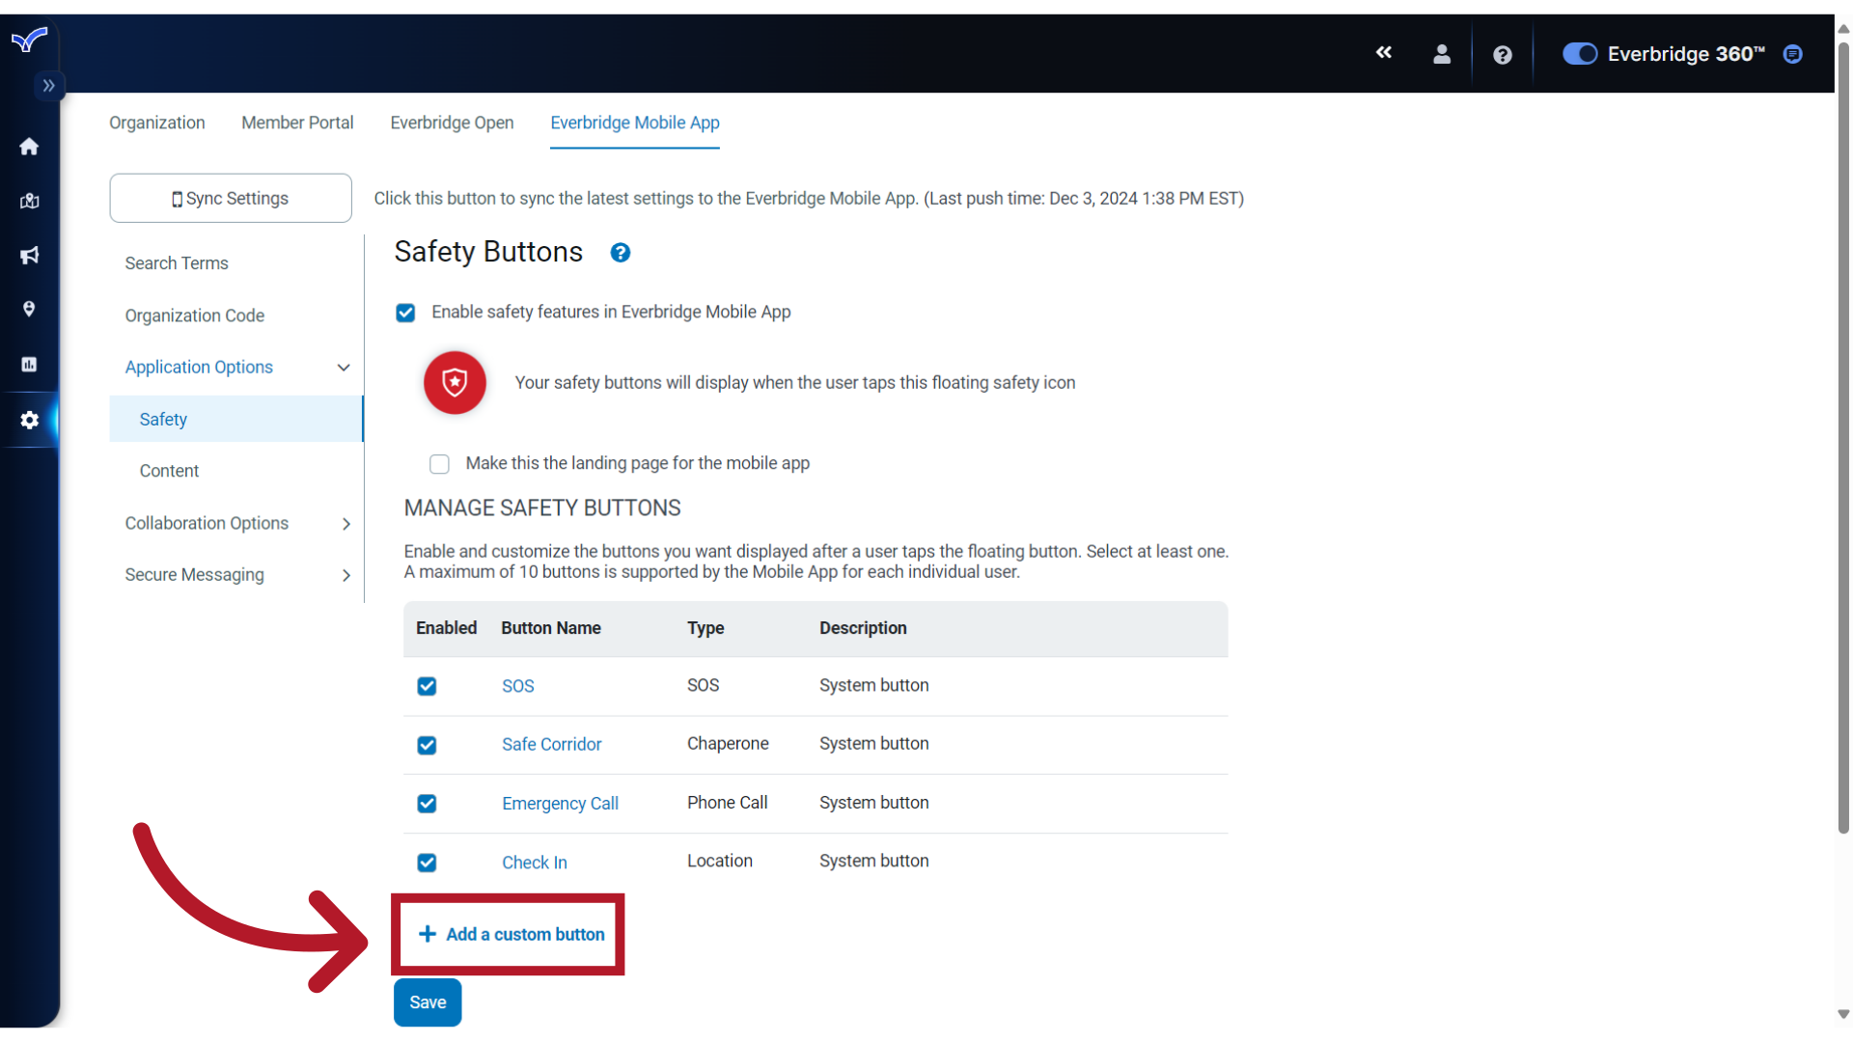The width and height of the screenshot is (1853, 1042).
Task: Click the Everbridge bird logo
Action: click(29, 40)
